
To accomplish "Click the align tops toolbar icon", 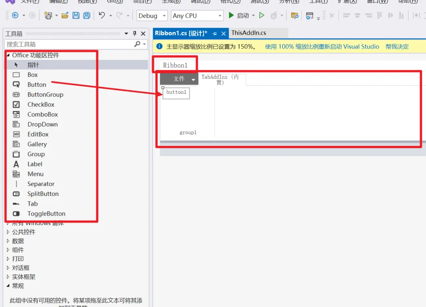I will click(x=379, y=15).
